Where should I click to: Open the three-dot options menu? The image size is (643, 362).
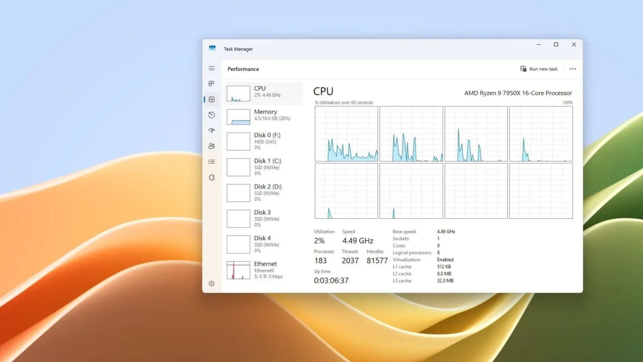click(x=572, y=69)
